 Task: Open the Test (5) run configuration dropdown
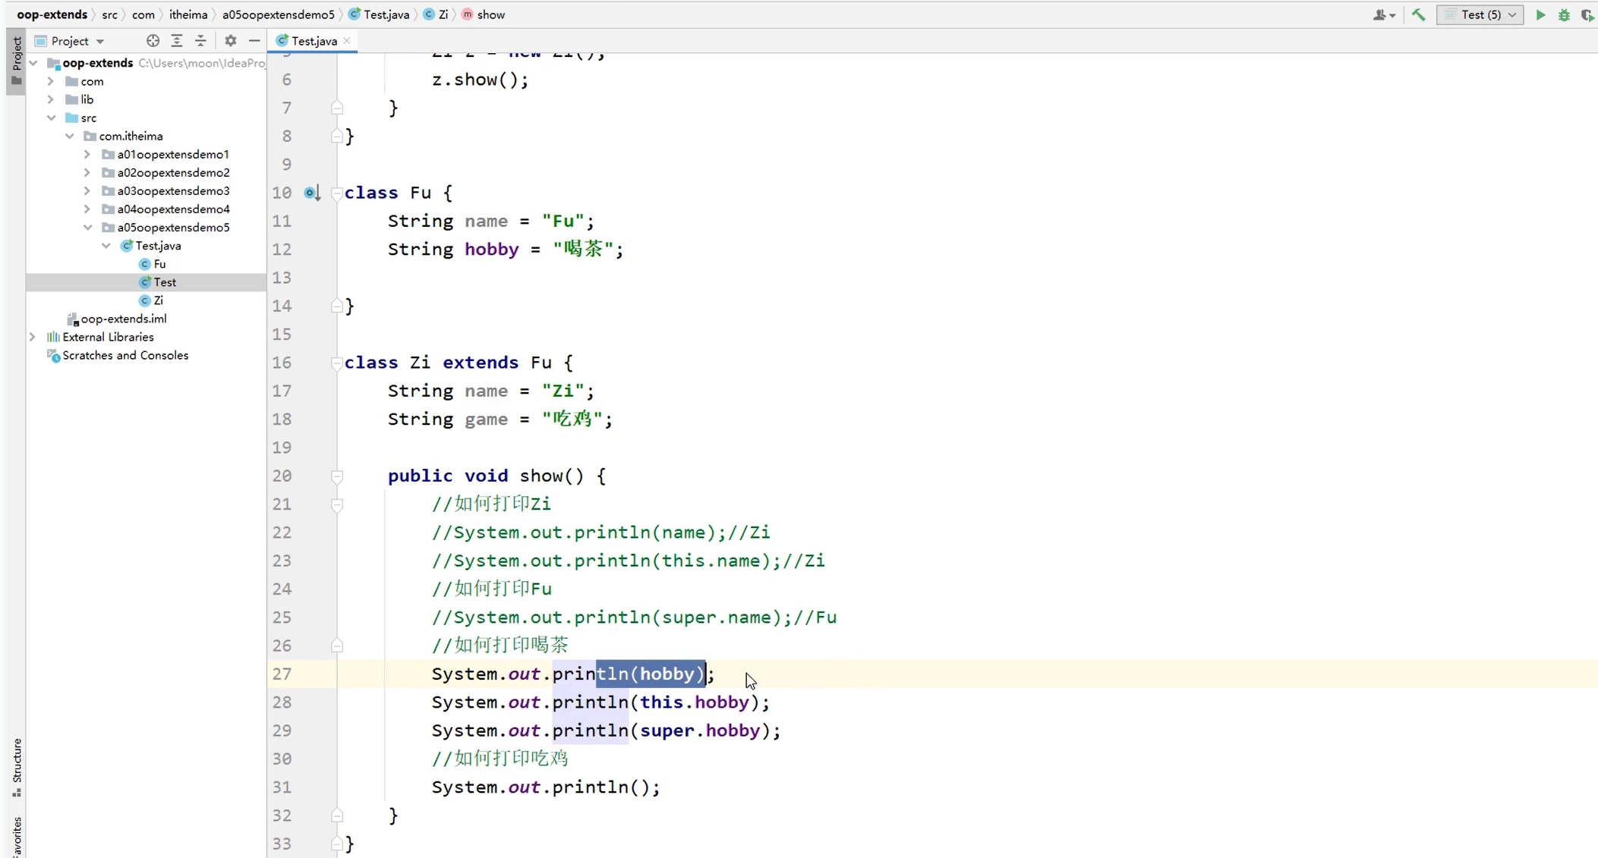click(1480, 14)
